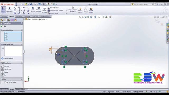Select the Sketch Fillet tool

click(24, 13)
